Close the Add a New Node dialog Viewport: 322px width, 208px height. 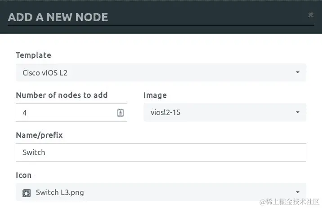point(311,15)
